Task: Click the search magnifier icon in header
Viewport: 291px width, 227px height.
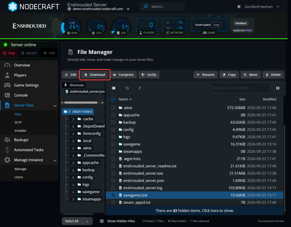Action: [145, 6]
